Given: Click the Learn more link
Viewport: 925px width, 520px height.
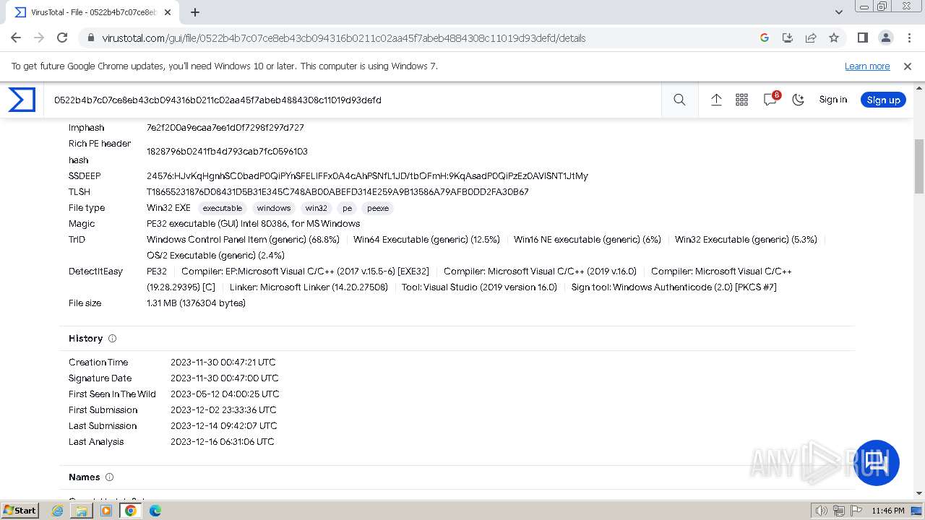Looking at the screenshot, I should tap(867, 66).
